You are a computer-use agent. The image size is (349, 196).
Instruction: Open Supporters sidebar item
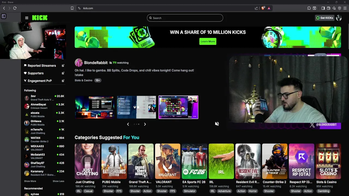[x=44, y=73]
